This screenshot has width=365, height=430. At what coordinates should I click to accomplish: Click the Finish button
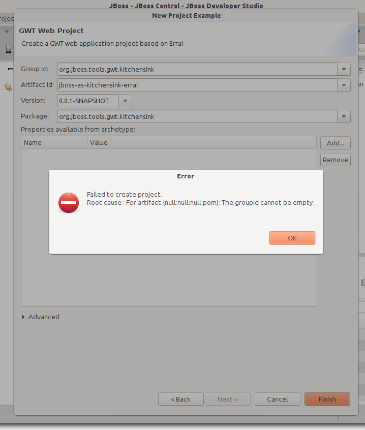(x=327, y=399)
